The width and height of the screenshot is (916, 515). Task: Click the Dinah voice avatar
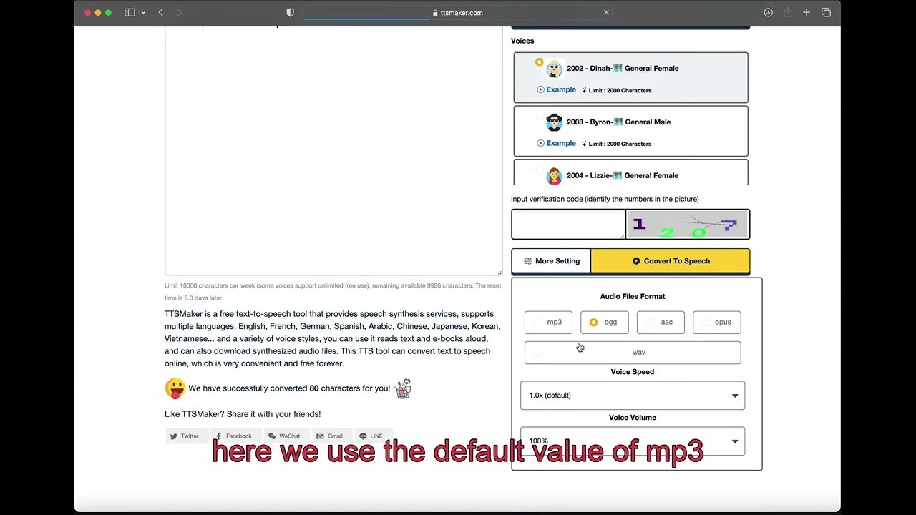(x=555, y=69)
